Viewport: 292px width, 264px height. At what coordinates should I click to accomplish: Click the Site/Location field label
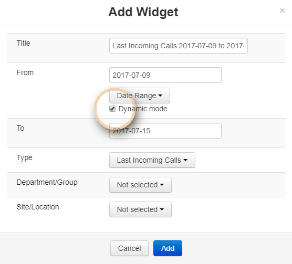38,207
